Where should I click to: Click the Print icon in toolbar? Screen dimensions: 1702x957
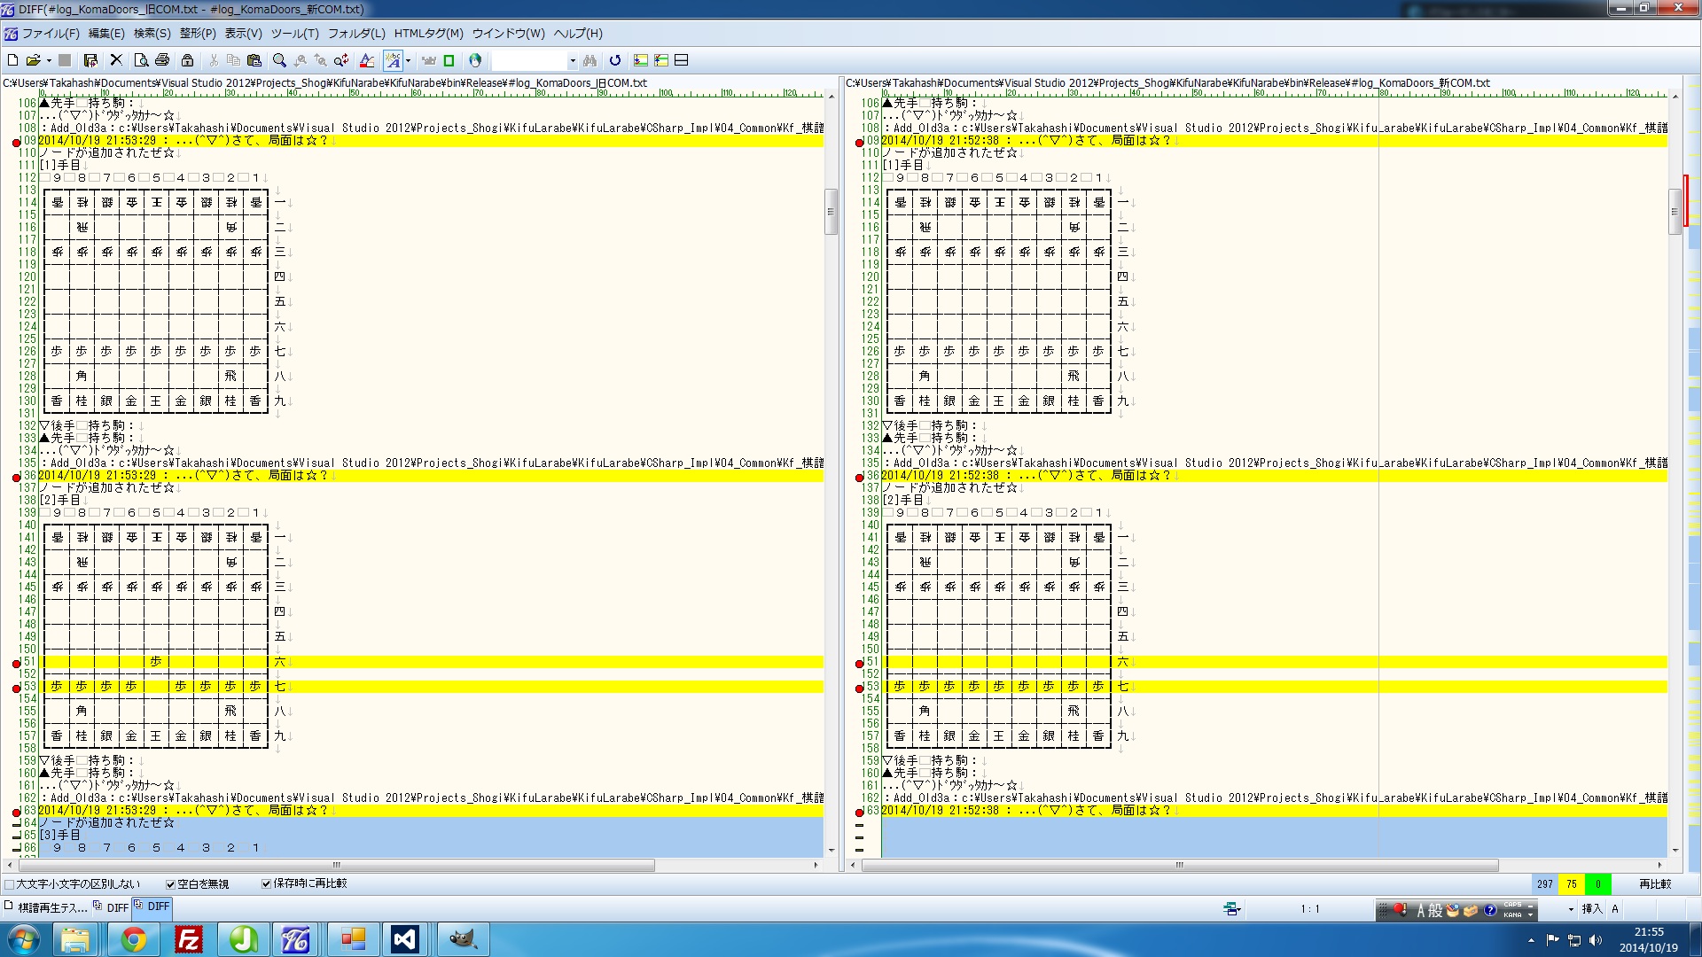tap(161, 60)
